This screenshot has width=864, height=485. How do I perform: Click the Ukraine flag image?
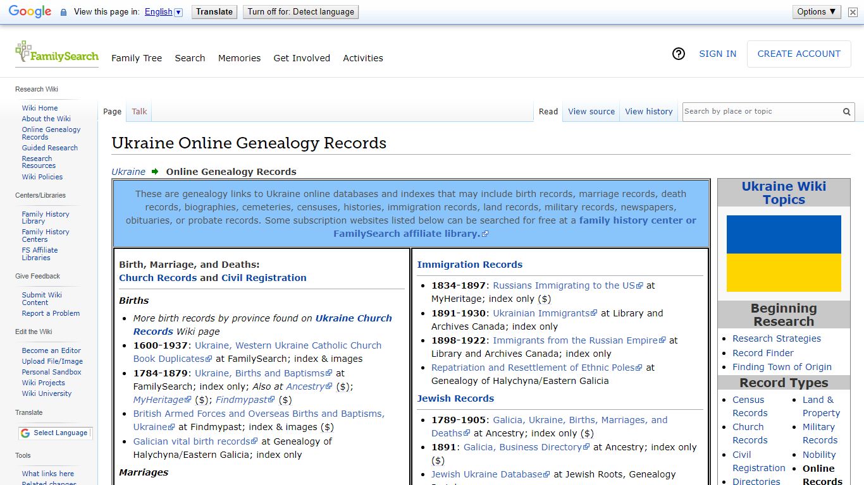coord(784,254)
